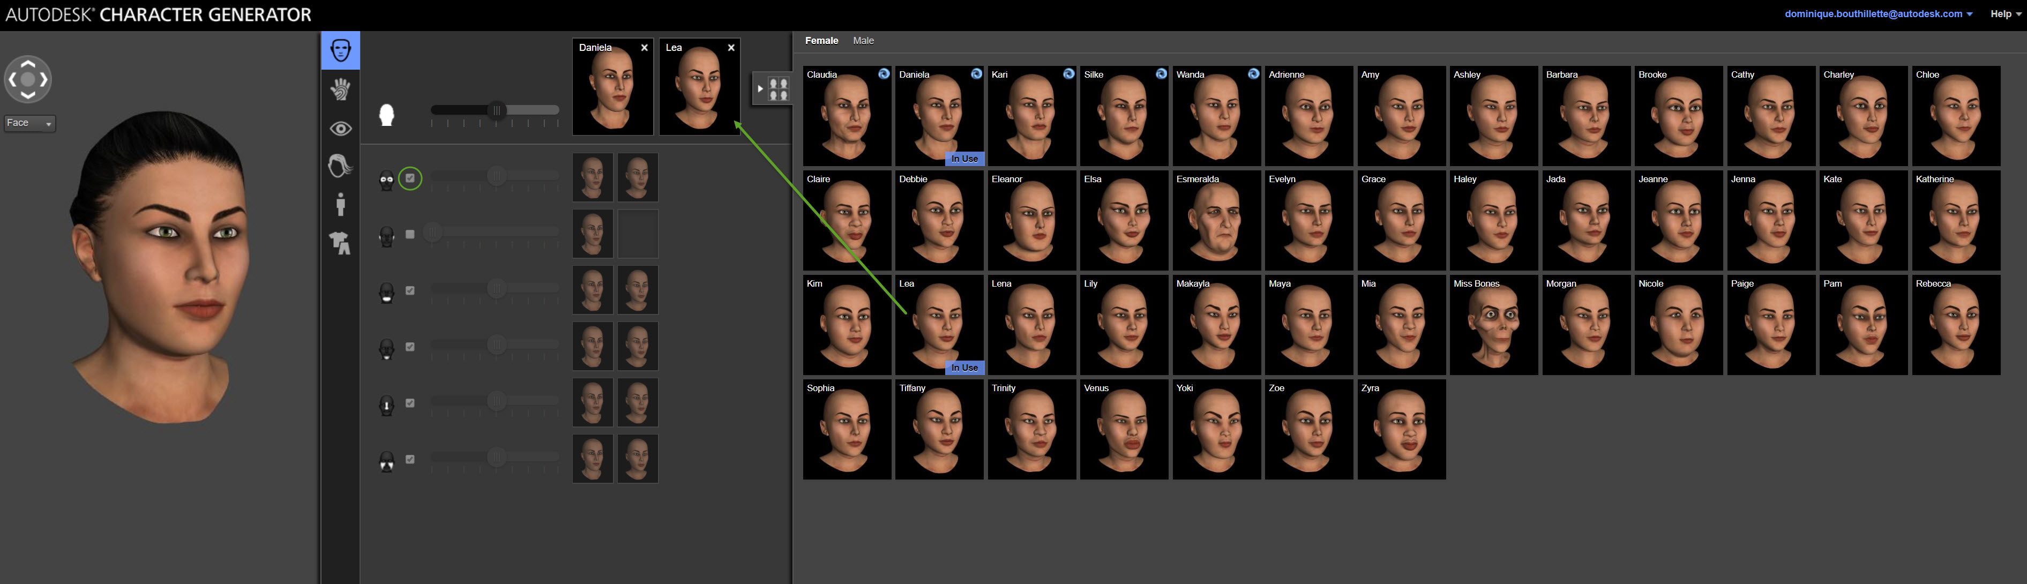Click the reload icon on Kari thumbnail
The image size is (2027, 584).
coord(1068,74)
